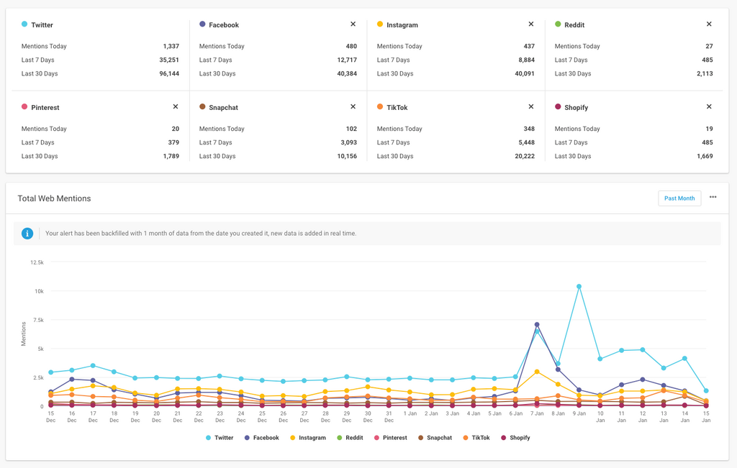Close the Reddit mentions card
This screenshot has height=468, width=737.
(x=709, y=24)
